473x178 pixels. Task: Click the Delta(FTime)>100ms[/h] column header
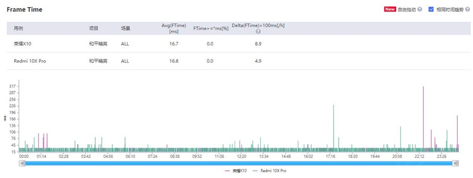coord(258,25)
